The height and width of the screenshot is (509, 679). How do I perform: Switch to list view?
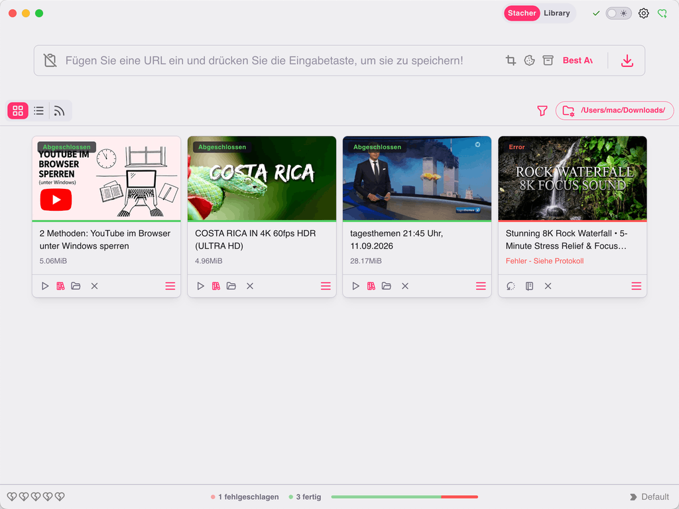[x=38, y=111]
